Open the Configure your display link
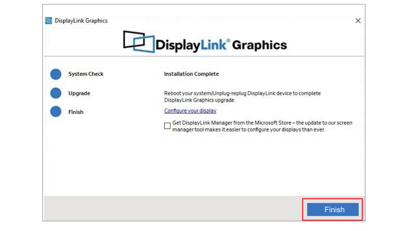Viewport: 410px width, 231px height. tap(190, 111)
